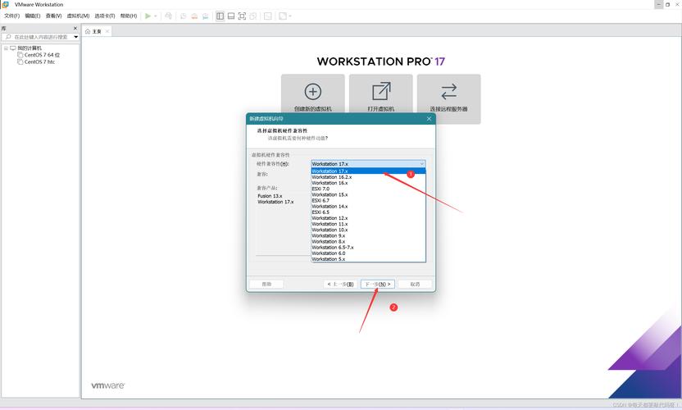682x410 pixels.
Task: Open the arrow beside the stretch display icon
Action: tap(290, 16)
